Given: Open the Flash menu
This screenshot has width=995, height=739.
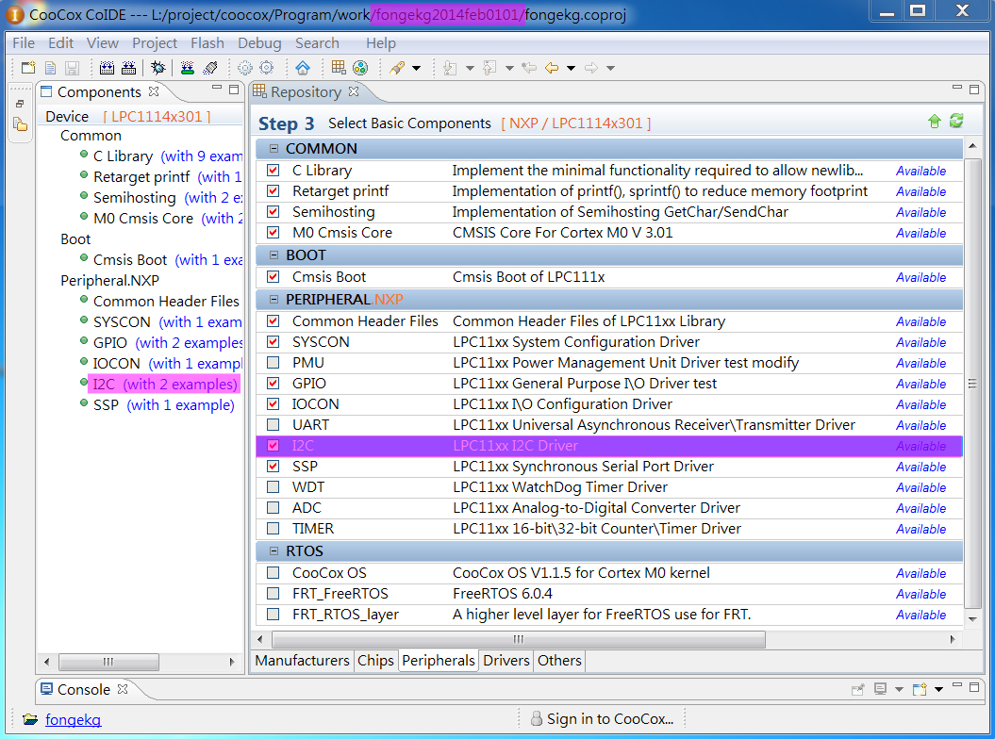Looking at the screenshot, I should [x=207, y=42].
